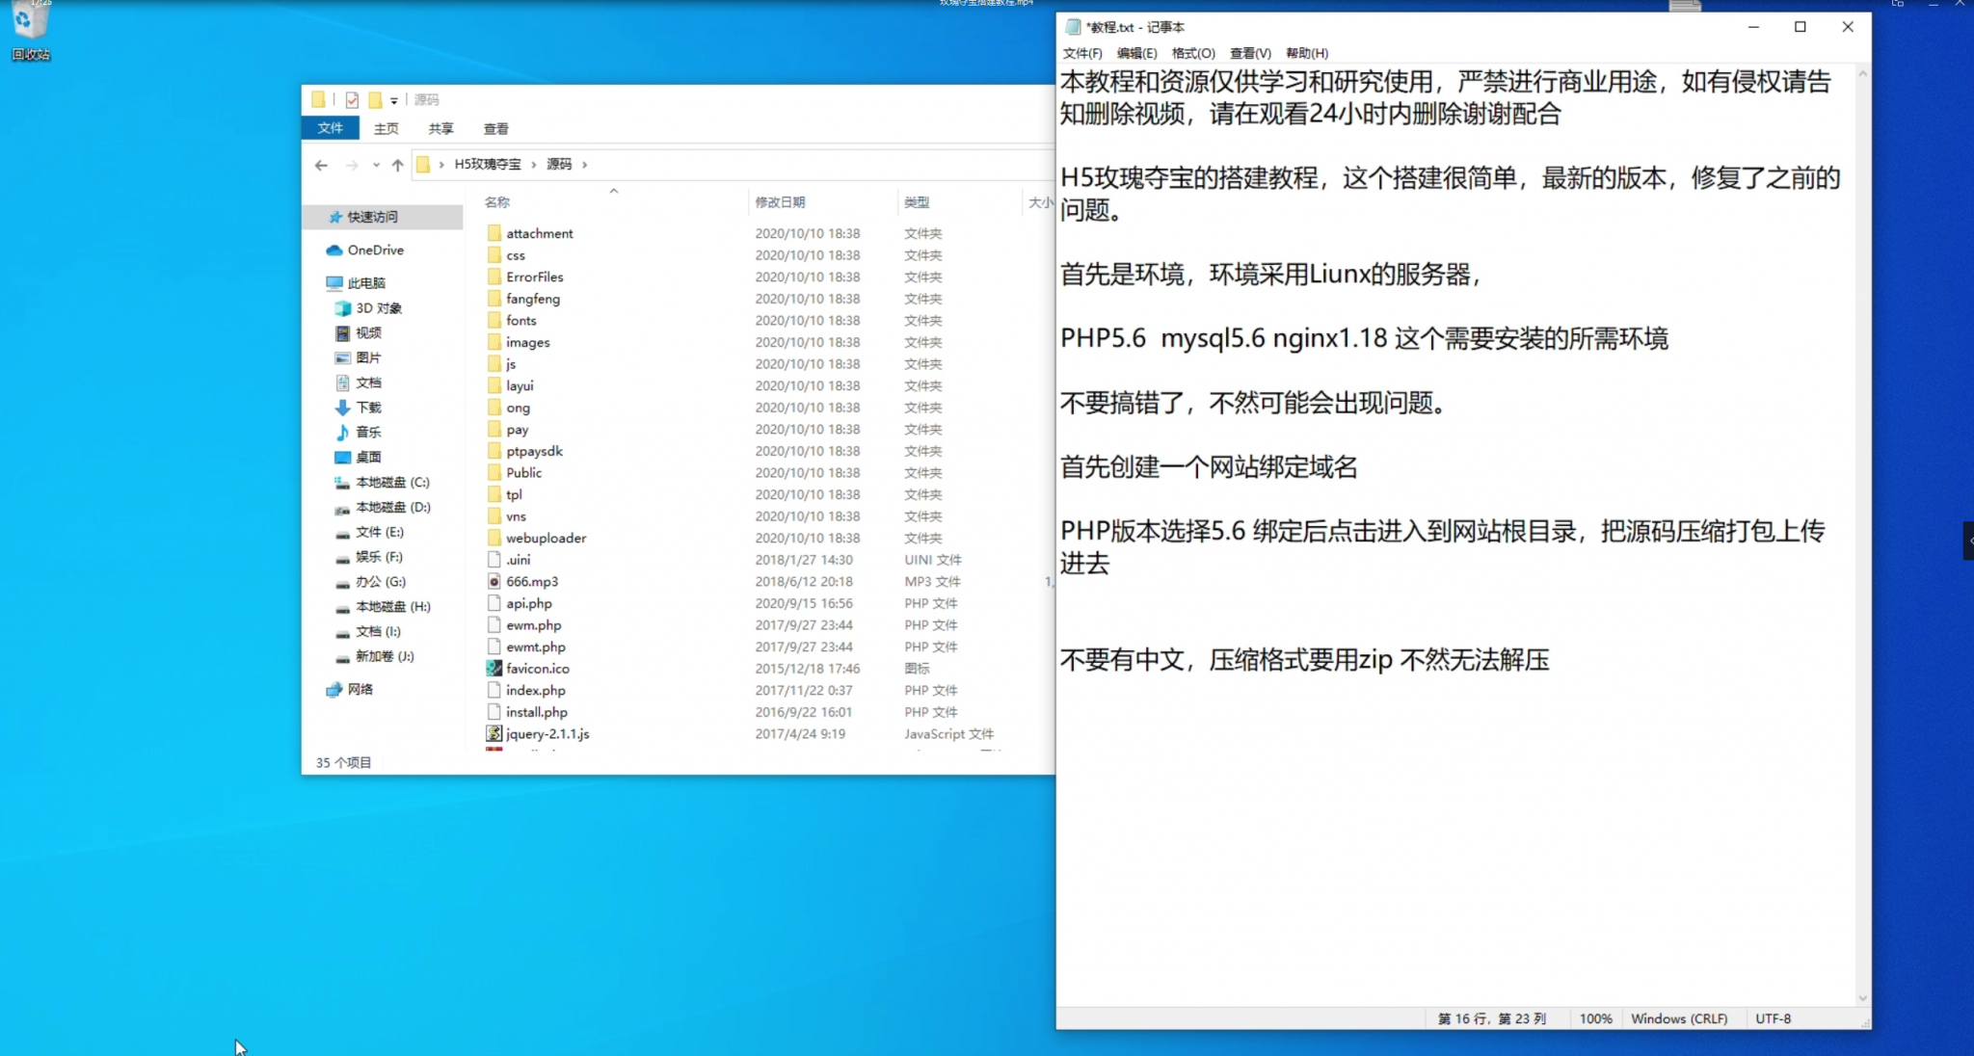Expand the chevron after 源码 in address bar
This screenshot has height=1056, width=1974.
pos(584,165)
